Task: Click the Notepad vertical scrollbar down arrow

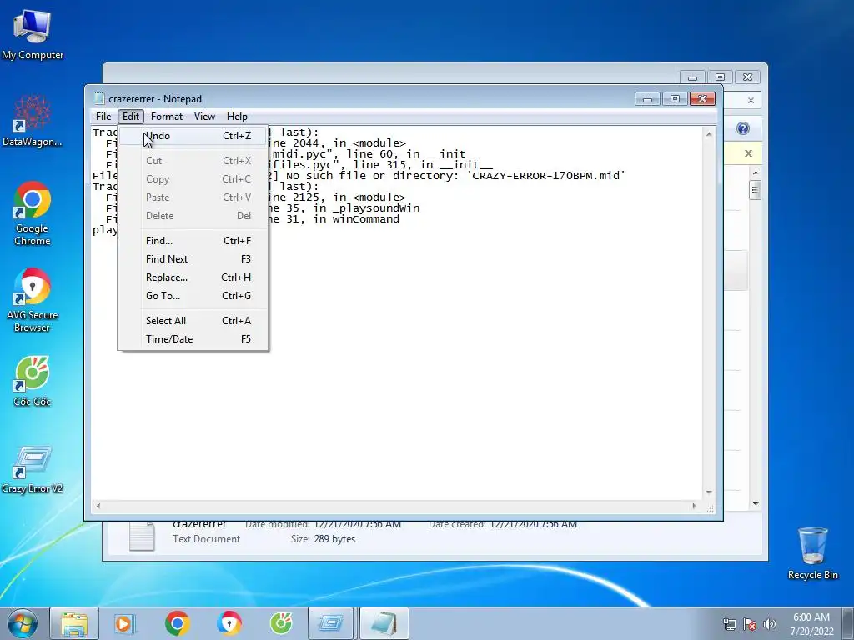Action: [709, 492]
